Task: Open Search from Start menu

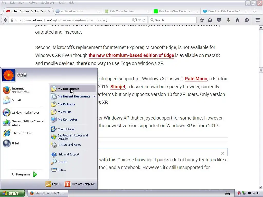Action: pos(73,162)
